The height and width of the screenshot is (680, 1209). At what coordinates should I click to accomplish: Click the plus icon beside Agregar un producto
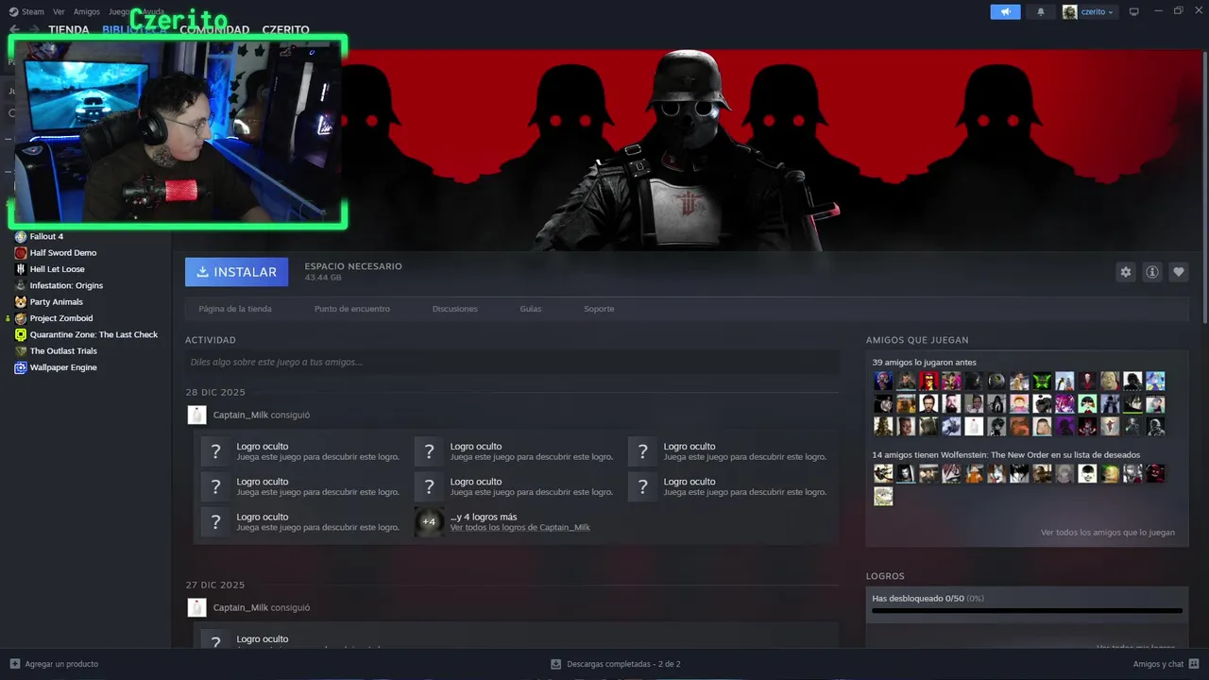pos(14,664)
